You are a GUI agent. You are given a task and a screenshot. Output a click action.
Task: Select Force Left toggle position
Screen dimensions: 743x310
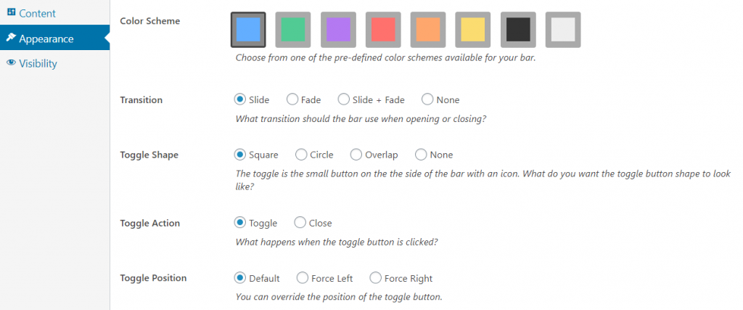[303, 278]
